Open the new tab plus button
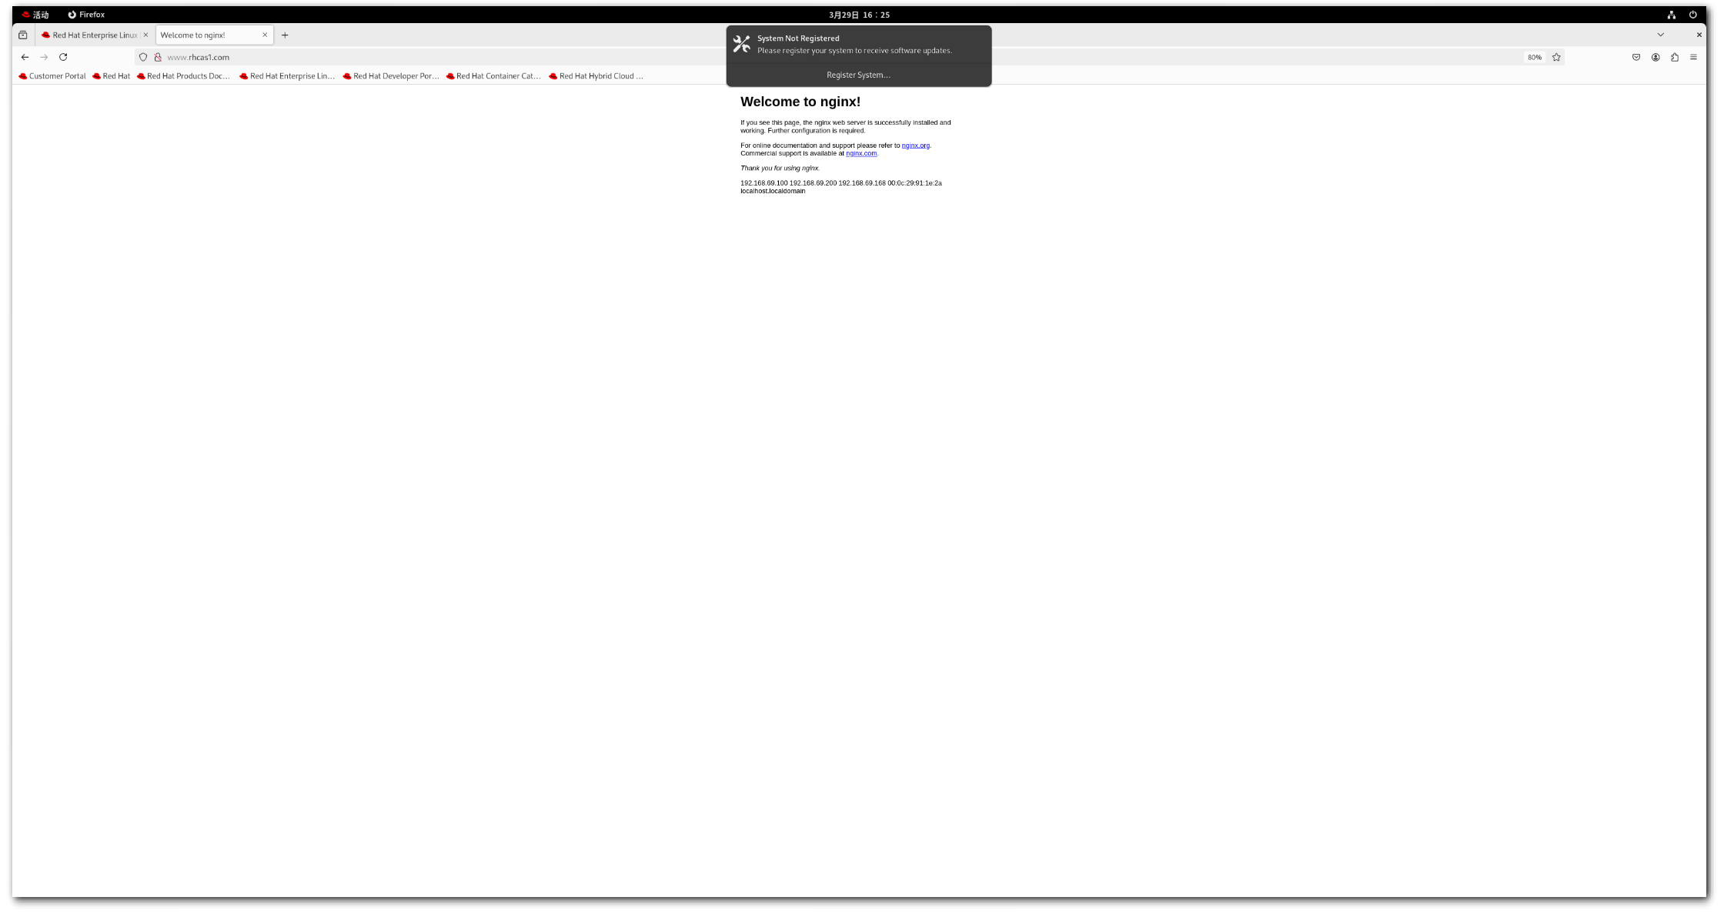The width and height of the screenshot is (1734, 917). pyautogui.click(x=285, y=35)
